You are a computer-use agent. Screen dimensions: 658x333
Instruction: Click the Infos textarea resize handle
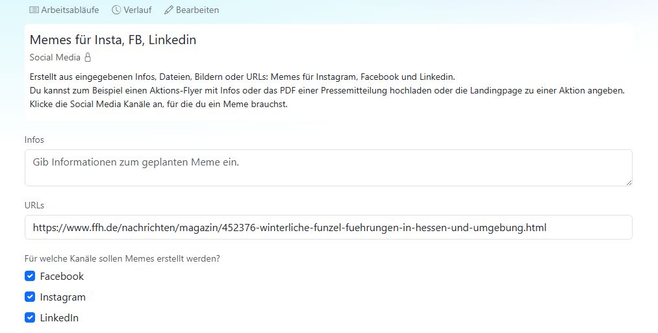629,182
